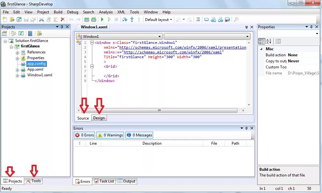The height and width of the screenshot is (193, 322).
Task: Click the Find magnifier toolbar icon
Action: coord(236,19)
